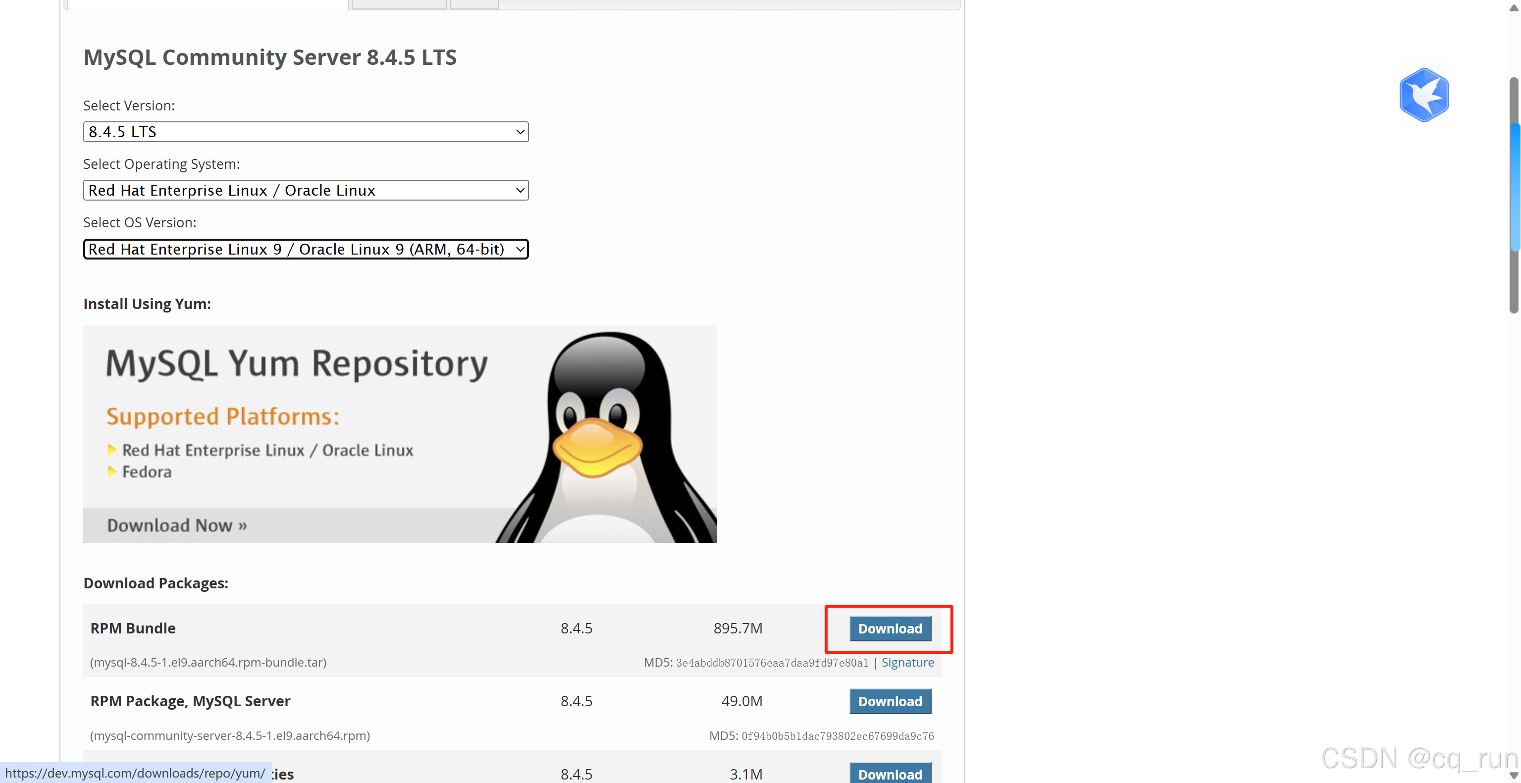Open the Select OS Version dropdown
The image size is (1521, 783).
[x=306, y=249]
